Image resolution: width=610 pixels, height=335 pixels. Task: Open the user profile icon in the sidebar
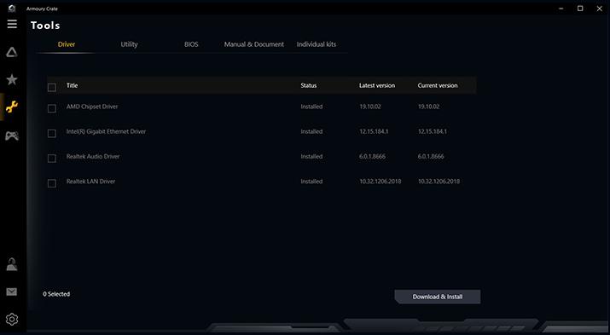tap(12, 264)
